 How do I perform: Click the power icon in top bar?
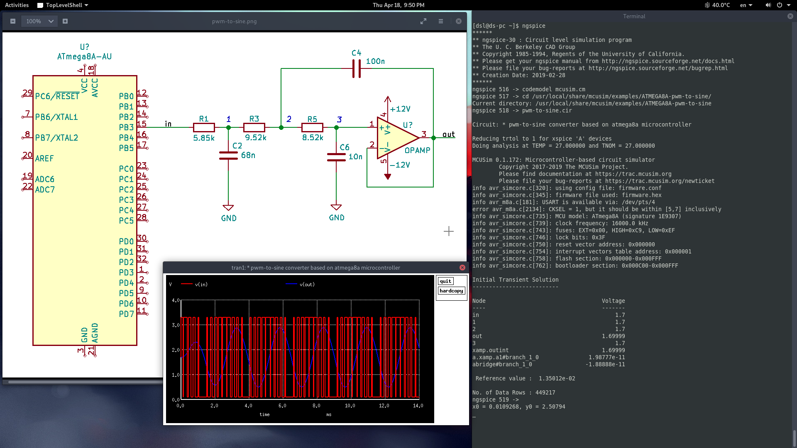[x=780, y=5]
